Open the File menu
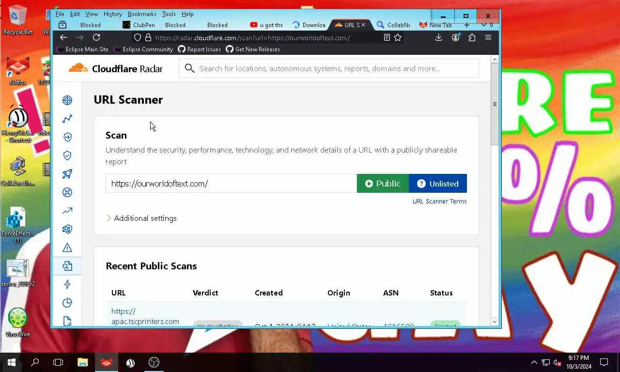This screenshot has width=620, height=372. pos(60,14)
